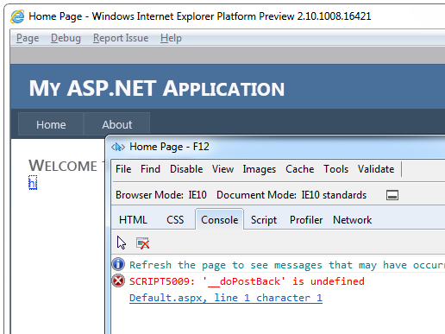
Task: Click the red error icon next to SCRIPT5009
Action: tap(118, 280)
